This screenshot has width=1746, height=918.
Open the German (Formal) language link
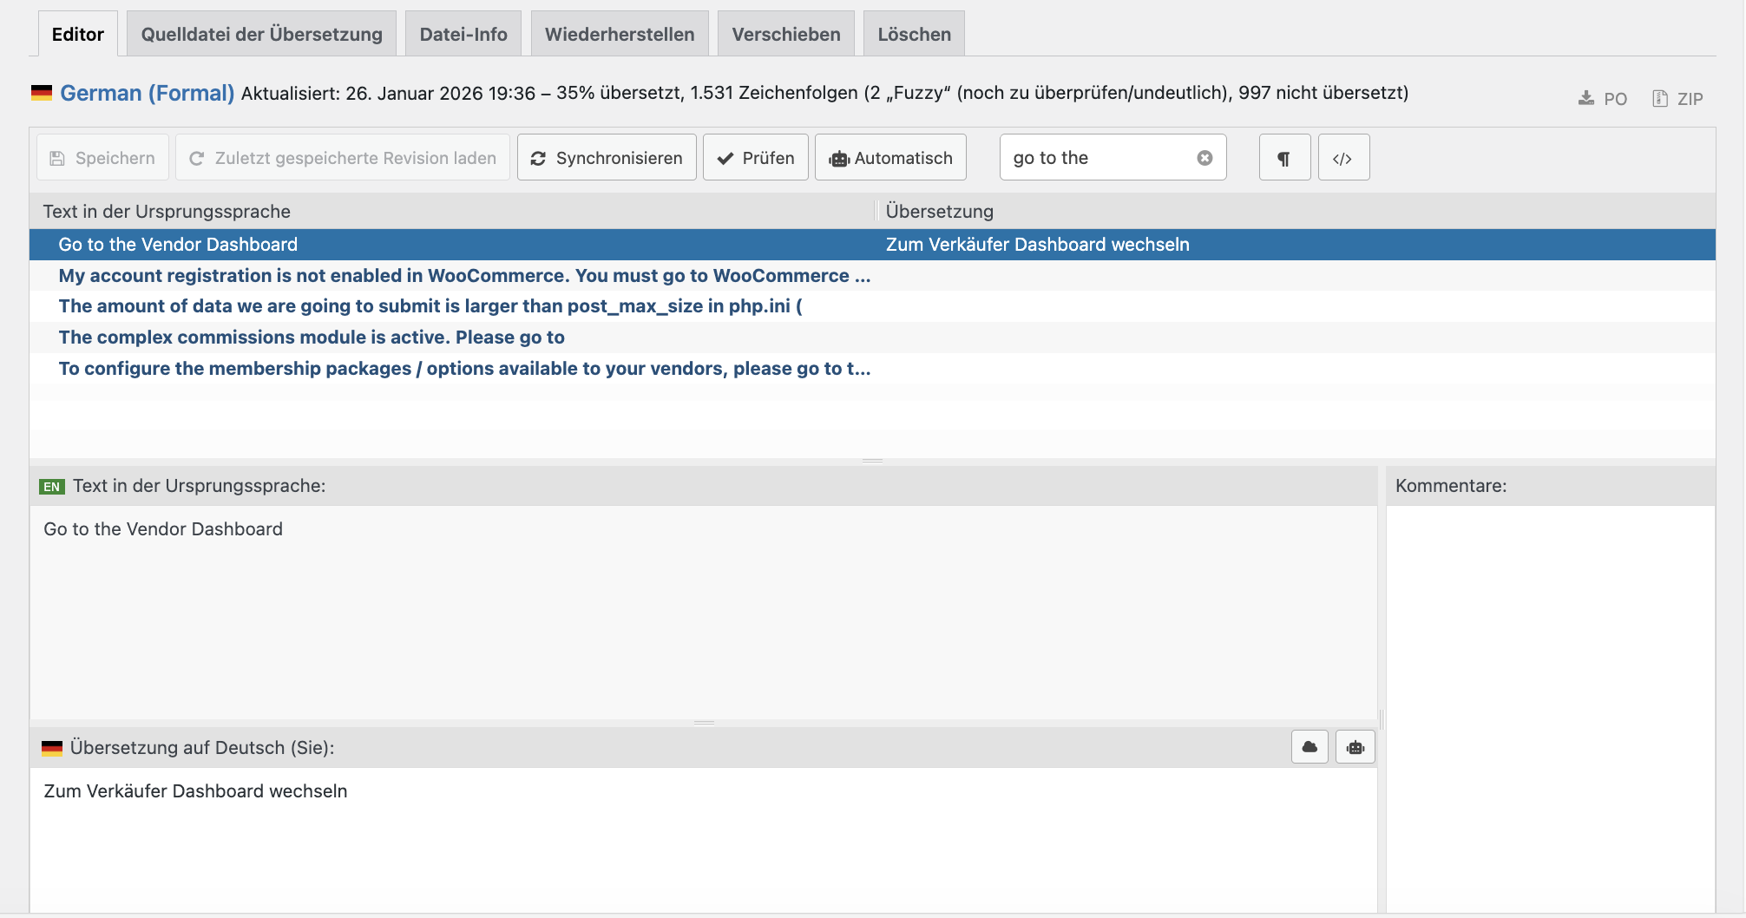tap(147, 93)
